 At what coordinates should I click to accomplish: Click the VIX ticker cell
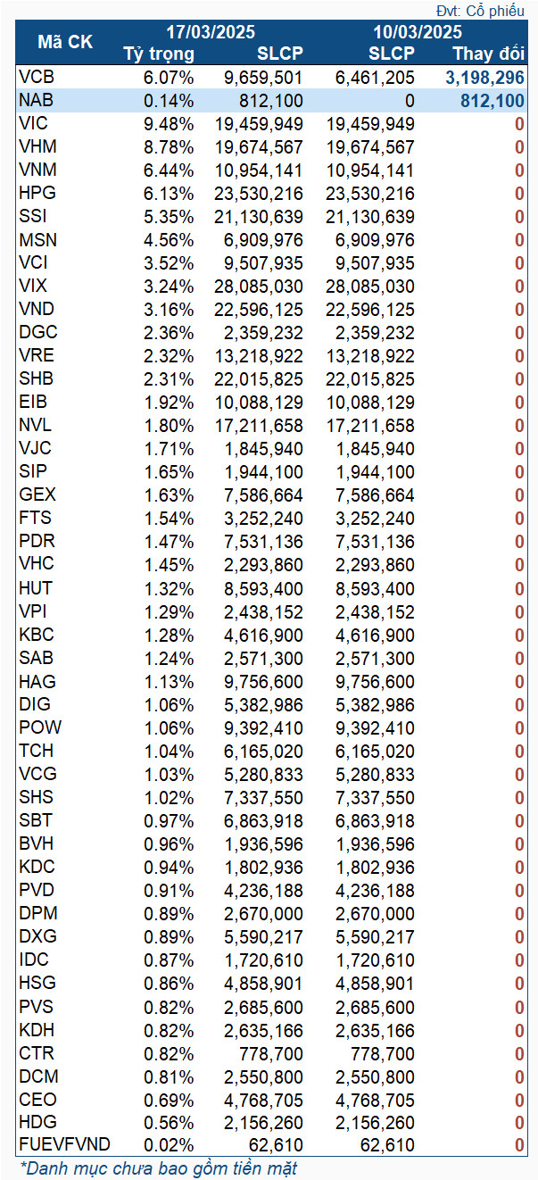click(33, 287)
